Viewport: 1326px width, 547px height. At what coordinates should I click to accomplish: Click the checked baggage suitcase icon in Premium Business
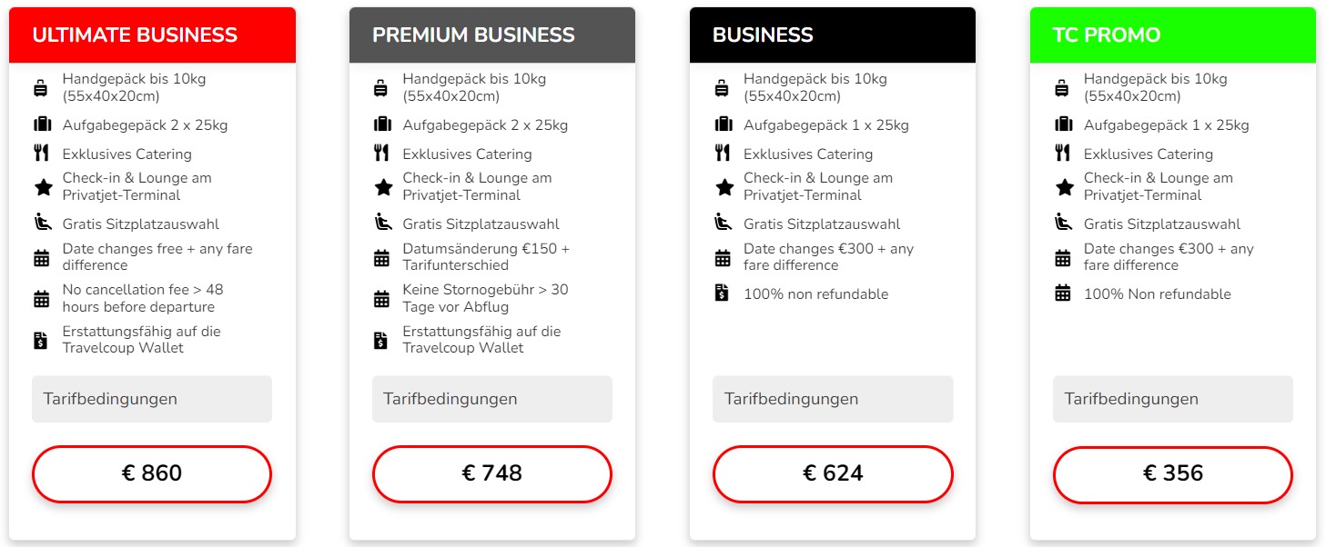pos(381,124)
